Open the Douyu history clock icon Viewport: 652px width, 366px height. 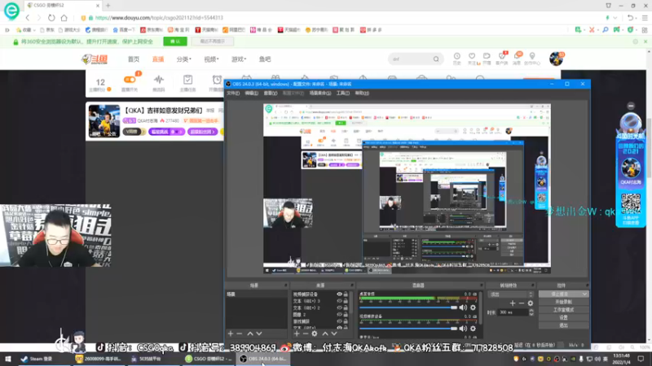click(457, 59)
